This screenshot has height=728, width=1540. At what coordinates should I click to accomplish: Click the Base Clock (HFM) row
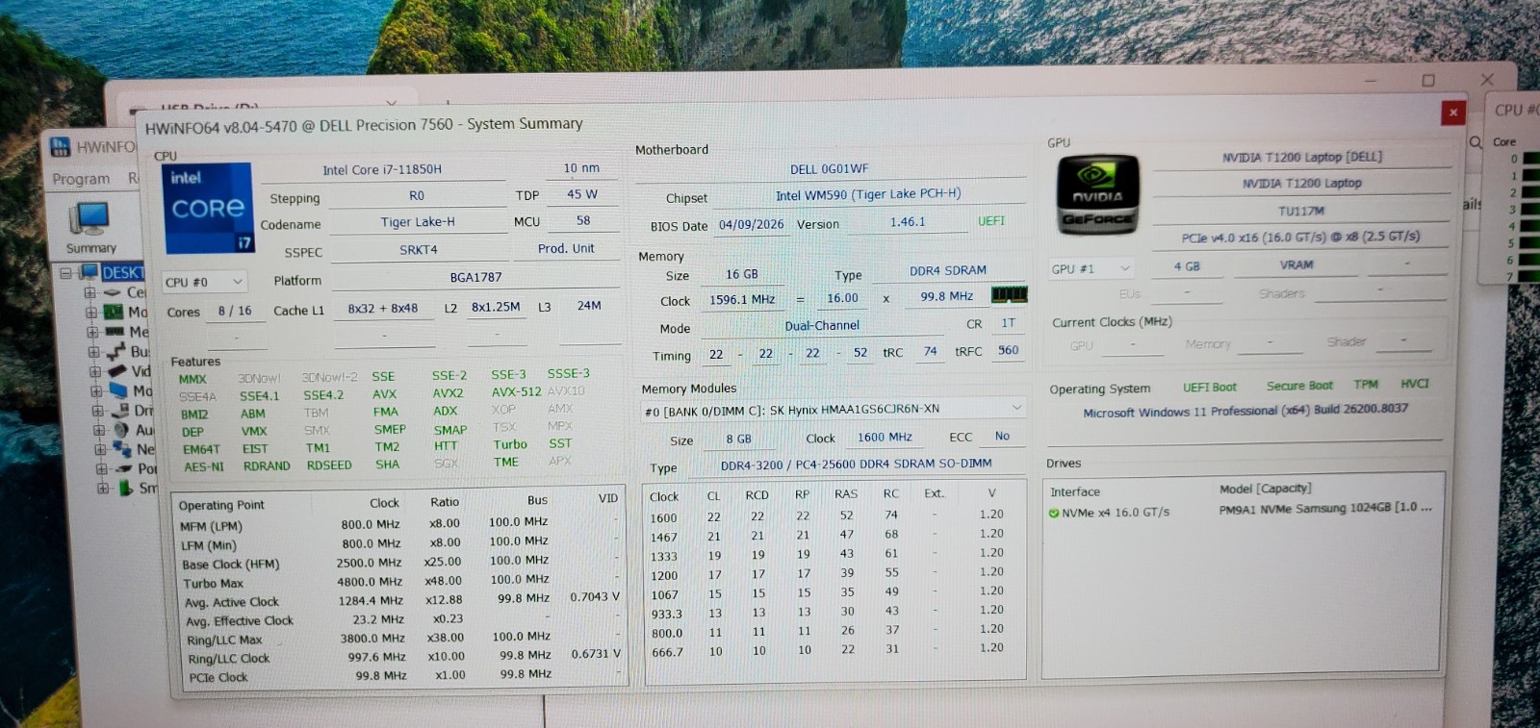coord(399,564)
